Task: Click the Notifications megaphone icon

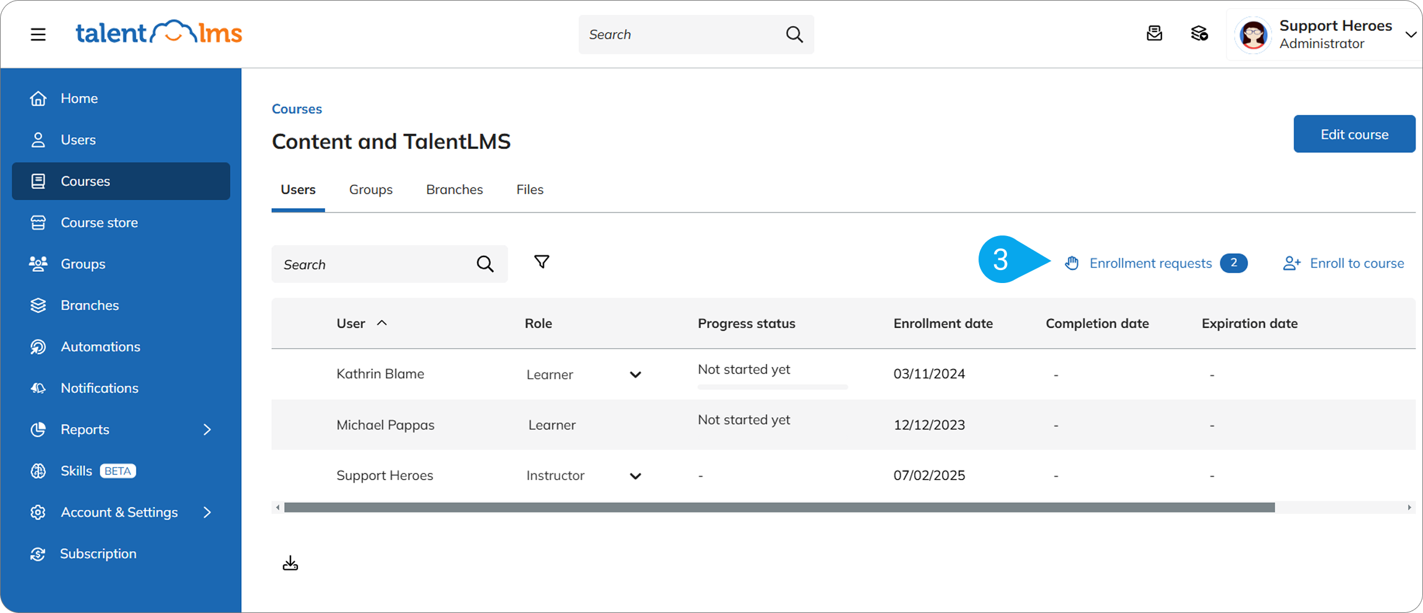Action: point(38,388)
